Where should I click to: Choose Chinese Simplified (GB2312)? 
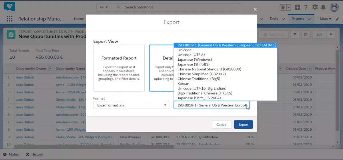(x=225, y=74)
